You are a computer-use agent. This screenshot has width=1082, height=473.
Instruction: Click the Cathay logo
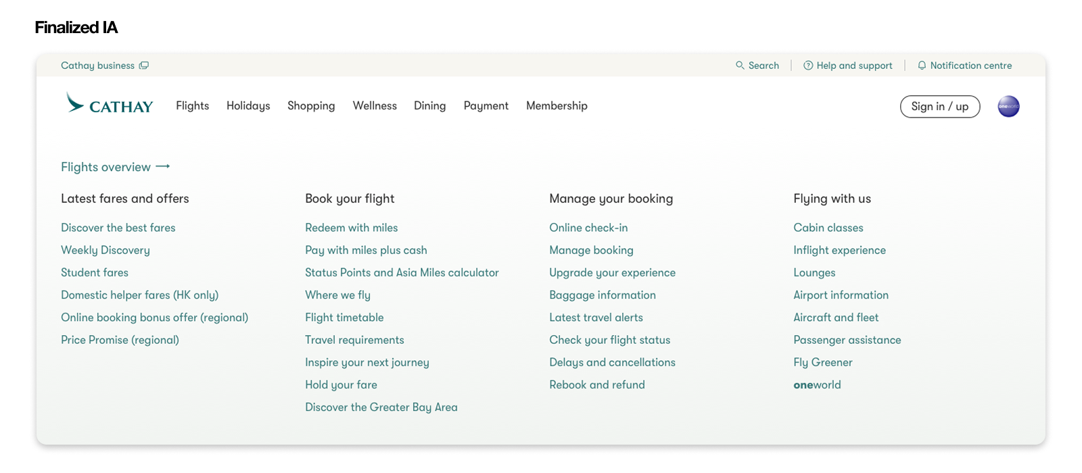point(110,103)
